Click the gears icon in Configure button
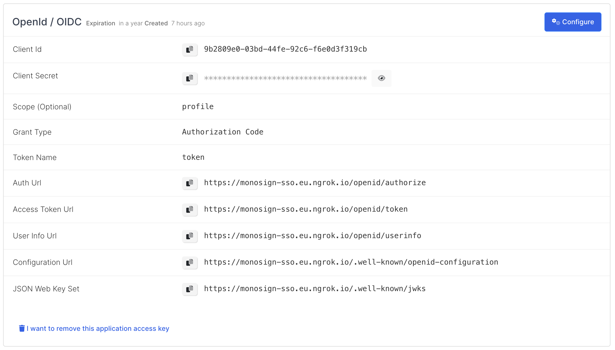The width and height of the screenshot is (615, 350). [556, 22]
